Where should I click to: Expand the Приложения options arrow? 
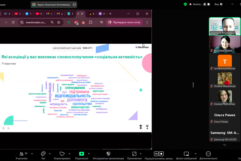pos(141,154)
